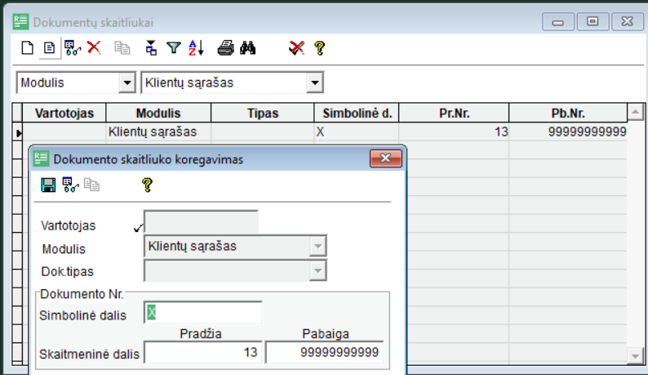Click the yellow question mark in main toolbar
Screen dimensions: 648x375
coord(319,48)
